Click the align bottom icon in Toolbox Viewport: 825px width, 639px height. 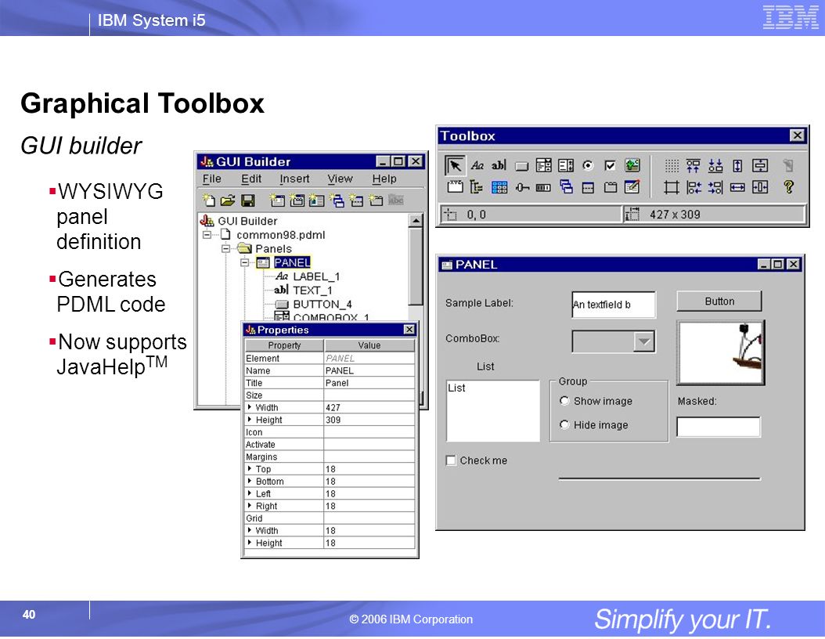point(715,166)
